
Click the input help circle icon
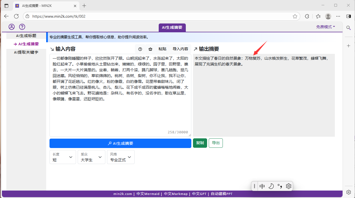tap(140, 49)
